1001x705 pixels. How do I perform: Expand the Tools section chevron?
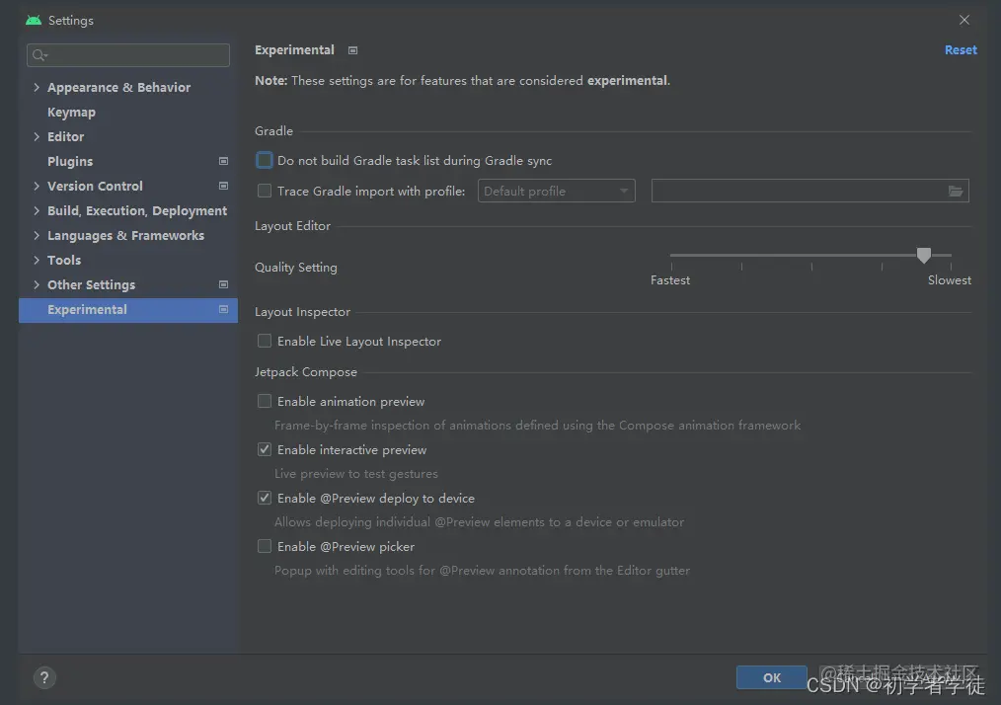[37, 260]
